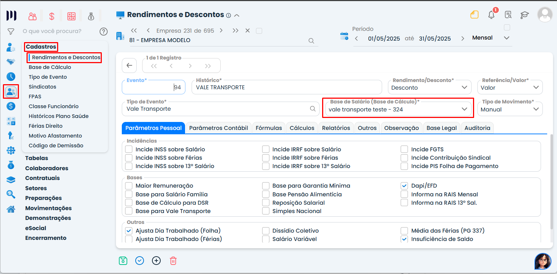Open Base de Cálculo menu link
This screenshot has width=557, height=274.
point(50,67)
